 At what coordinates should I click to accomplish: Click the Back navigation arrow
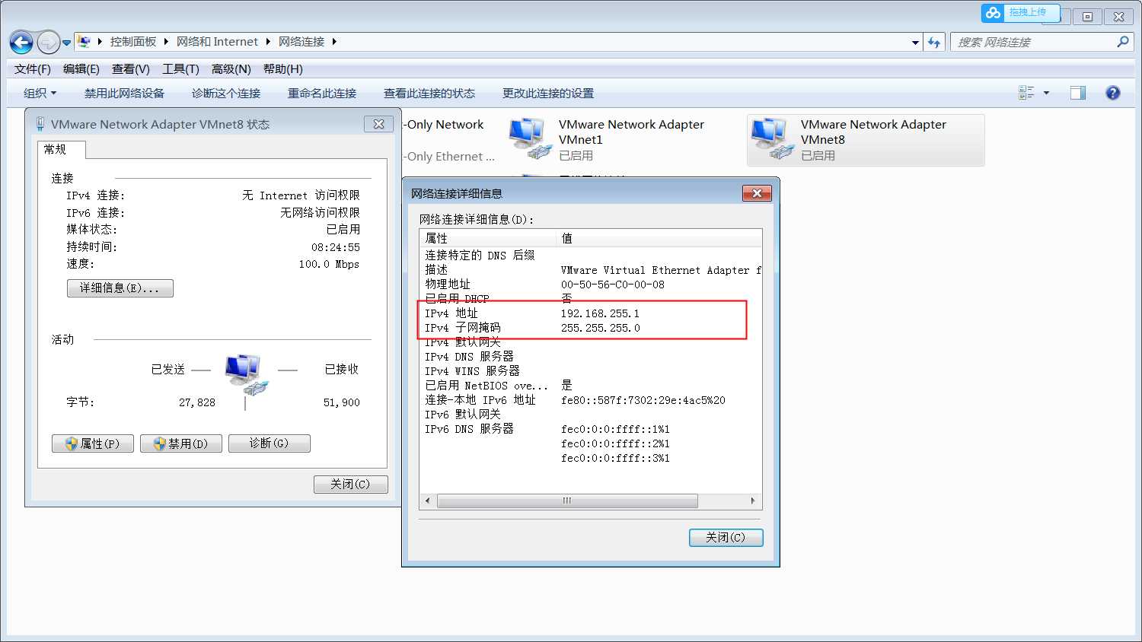[21, 42]
